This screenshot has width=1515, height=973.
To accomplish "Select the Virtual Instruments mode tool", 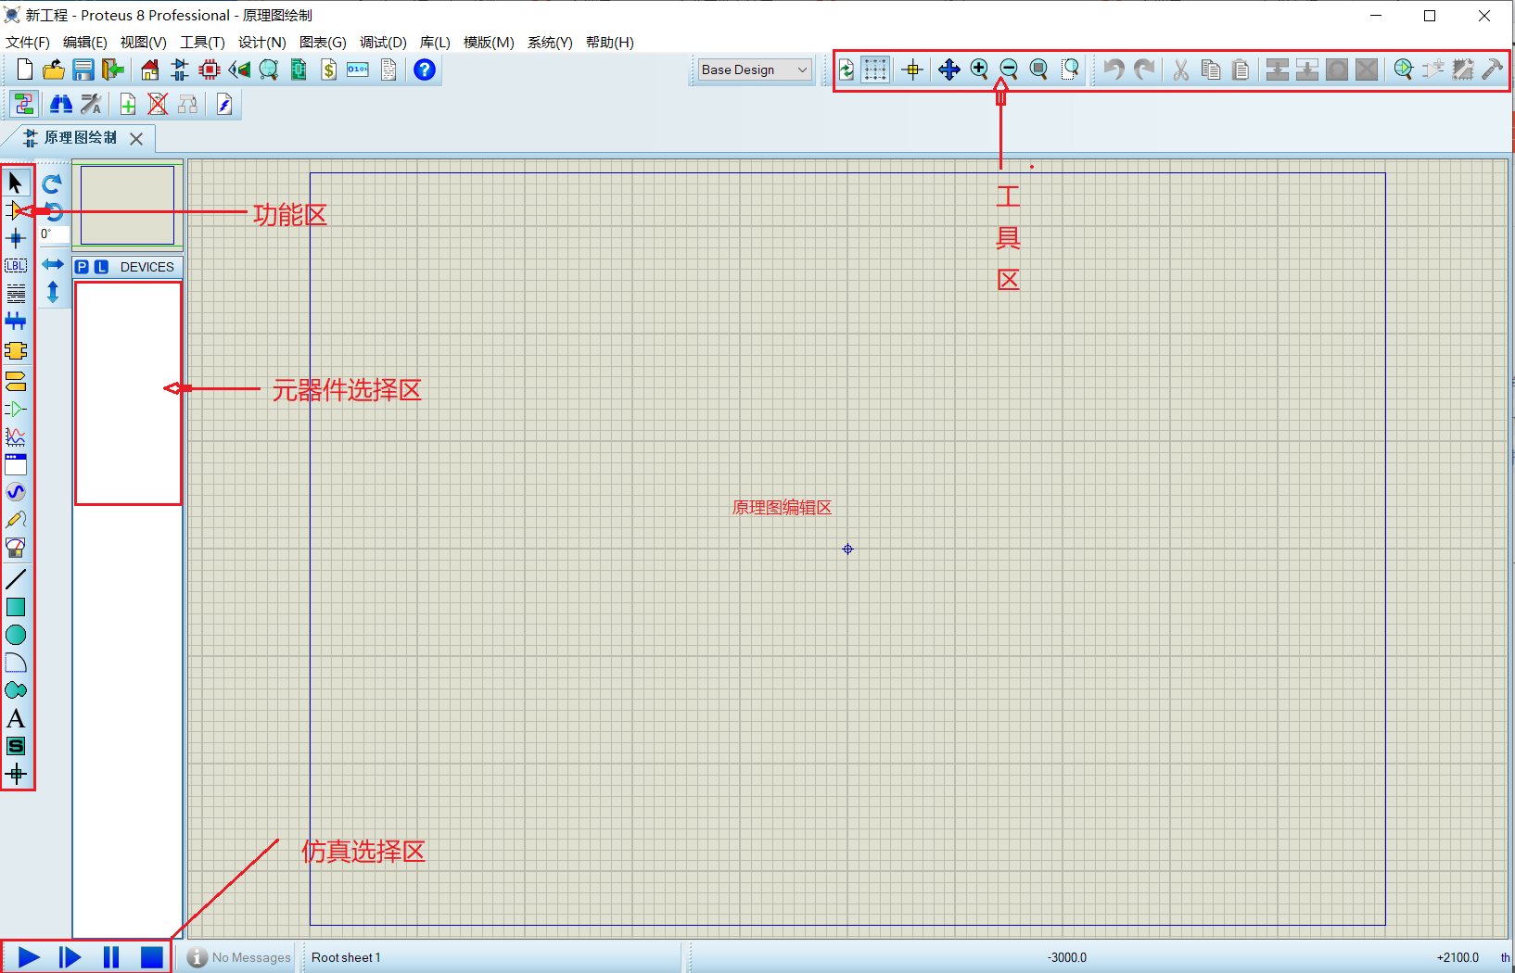I will 16,548.
